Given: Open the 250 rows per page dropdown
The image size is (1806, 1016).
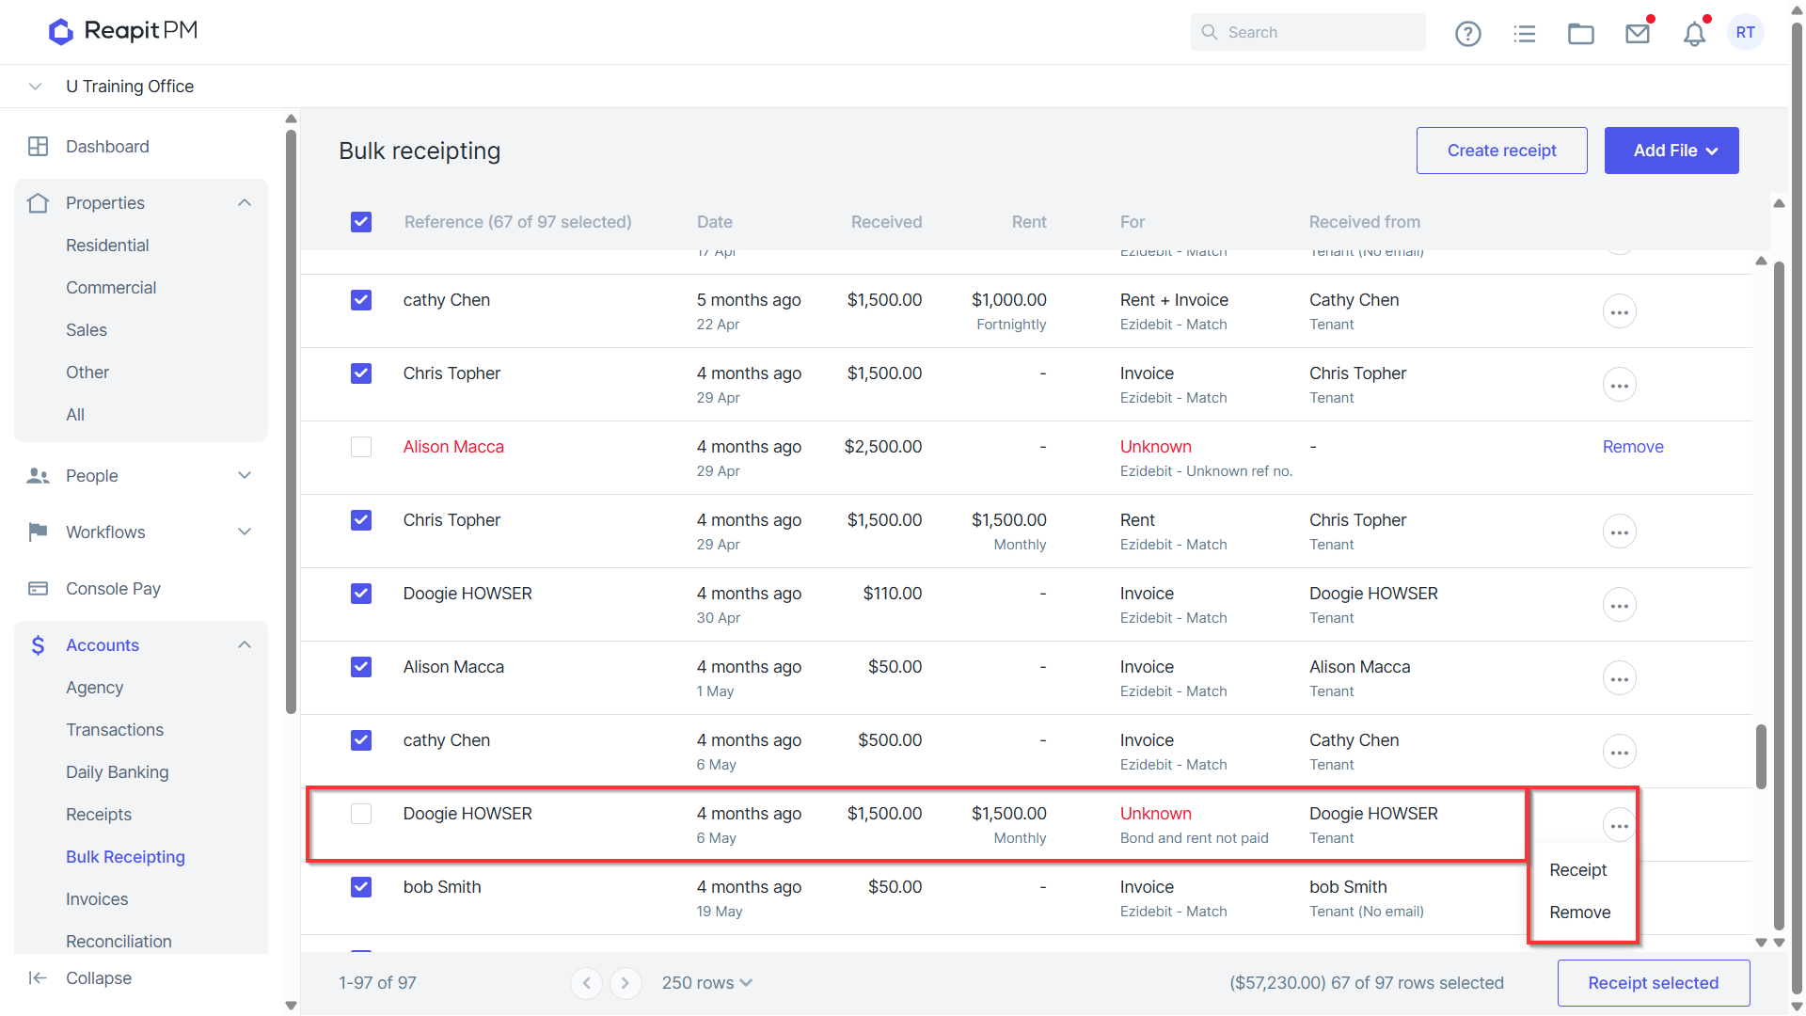Looking at the screenshot, I should tap(706, 983).
